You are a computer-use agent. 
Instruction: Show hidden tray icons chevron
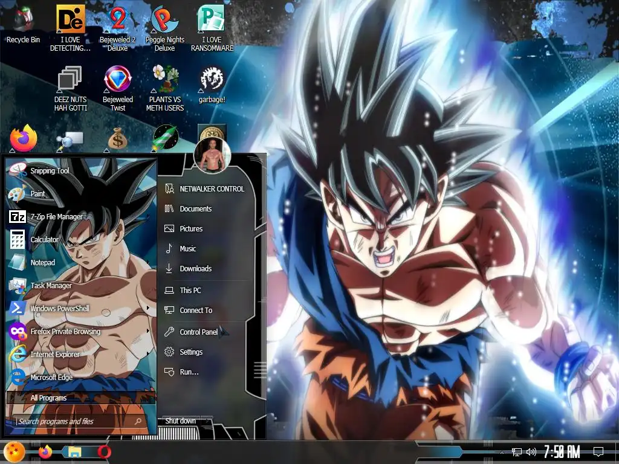502,452
